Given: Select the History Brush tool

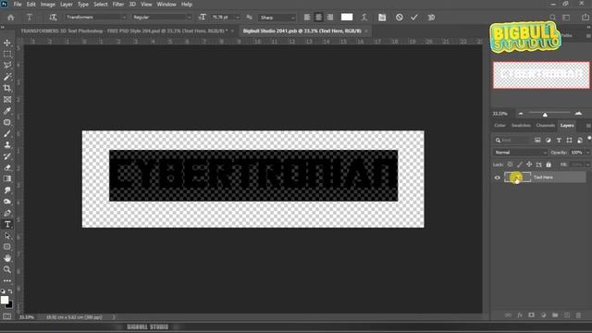Looking at the screenshot, I should [x=7, y=156].
